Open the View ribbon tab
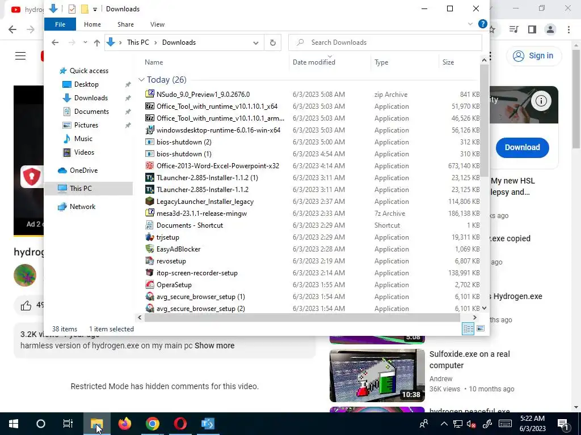 157,24
